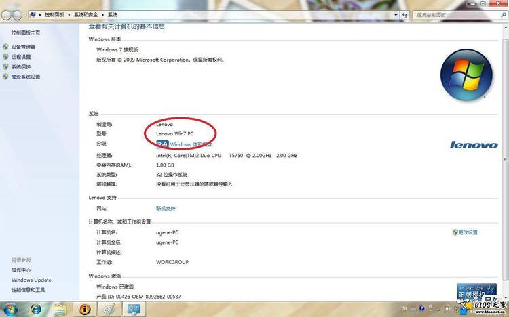Open 远程设置 link
This screenshot has width=509, height=317.
pyautogui.click(x=21, y=57)
